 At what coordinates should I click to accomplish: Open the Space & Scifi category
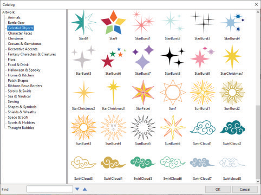click(18, 118)
